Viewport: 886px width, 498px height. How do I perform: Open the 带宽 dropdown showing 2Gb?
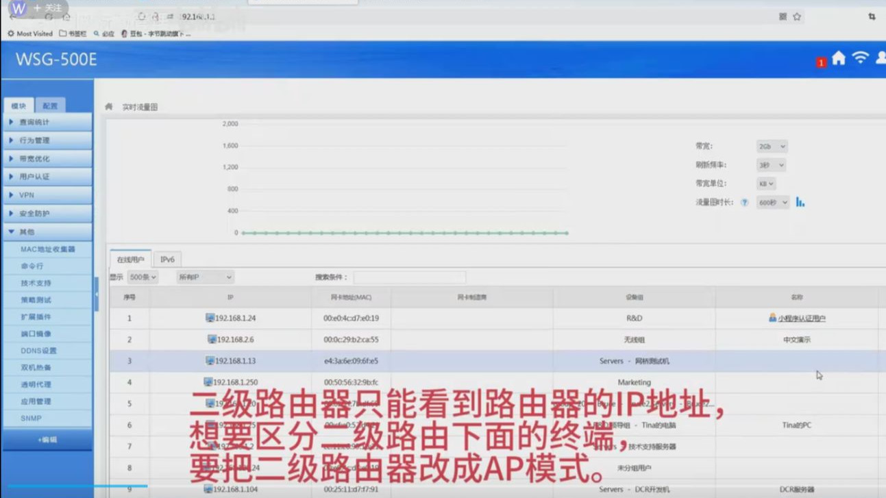coord(771,146)
